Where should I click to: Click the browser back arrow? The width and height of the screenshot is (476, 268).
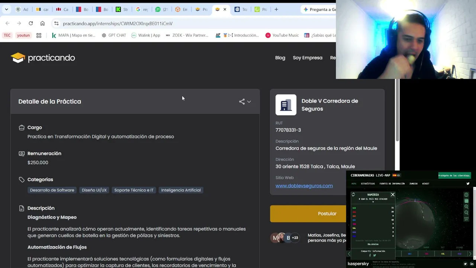[x=7, y=23]
